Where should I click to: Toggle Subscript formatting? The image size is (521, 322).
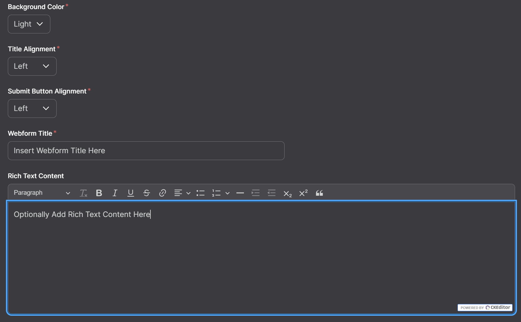click(287, 194)
